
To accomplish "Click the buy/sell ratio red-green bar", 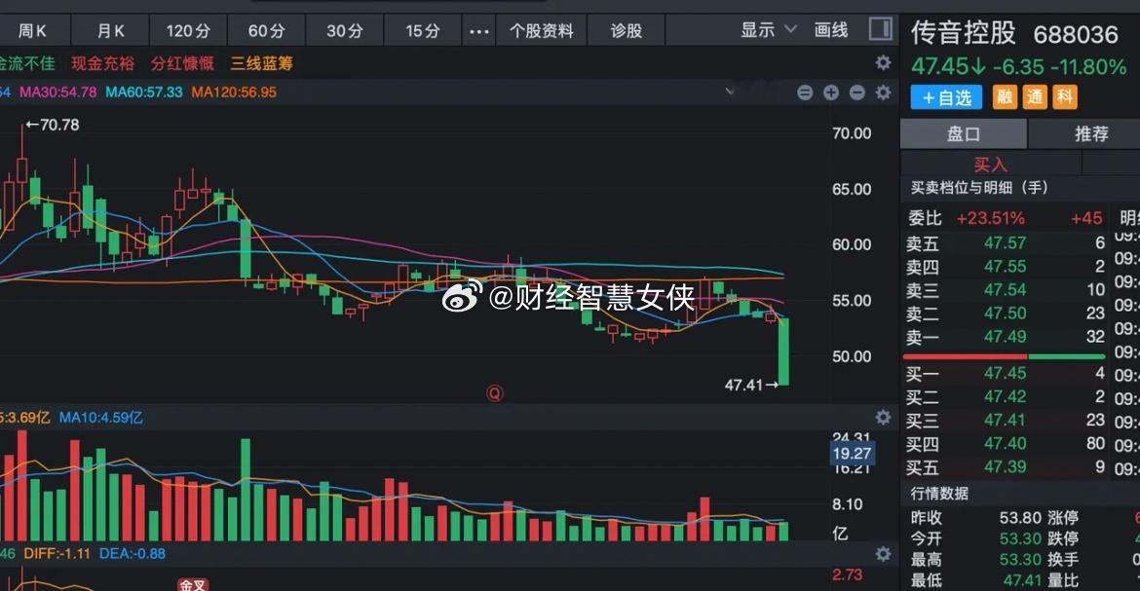I will pos(1004,357).
